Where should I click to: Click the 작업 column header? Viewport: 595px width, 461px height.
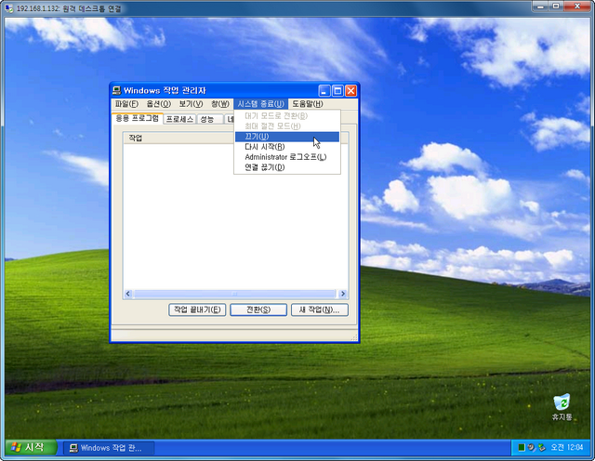pos(178,138)
